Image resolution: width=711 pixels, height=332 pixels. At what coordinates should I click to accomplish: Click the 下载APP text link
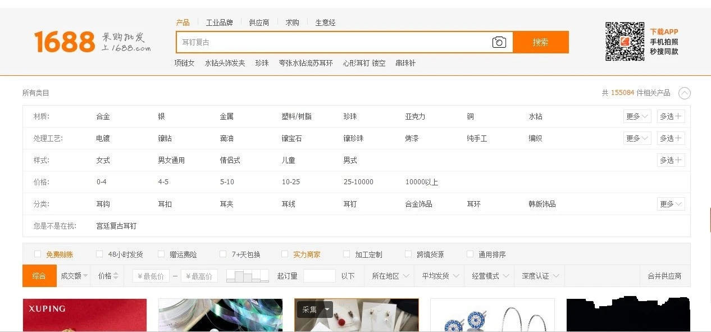[664, 32]
